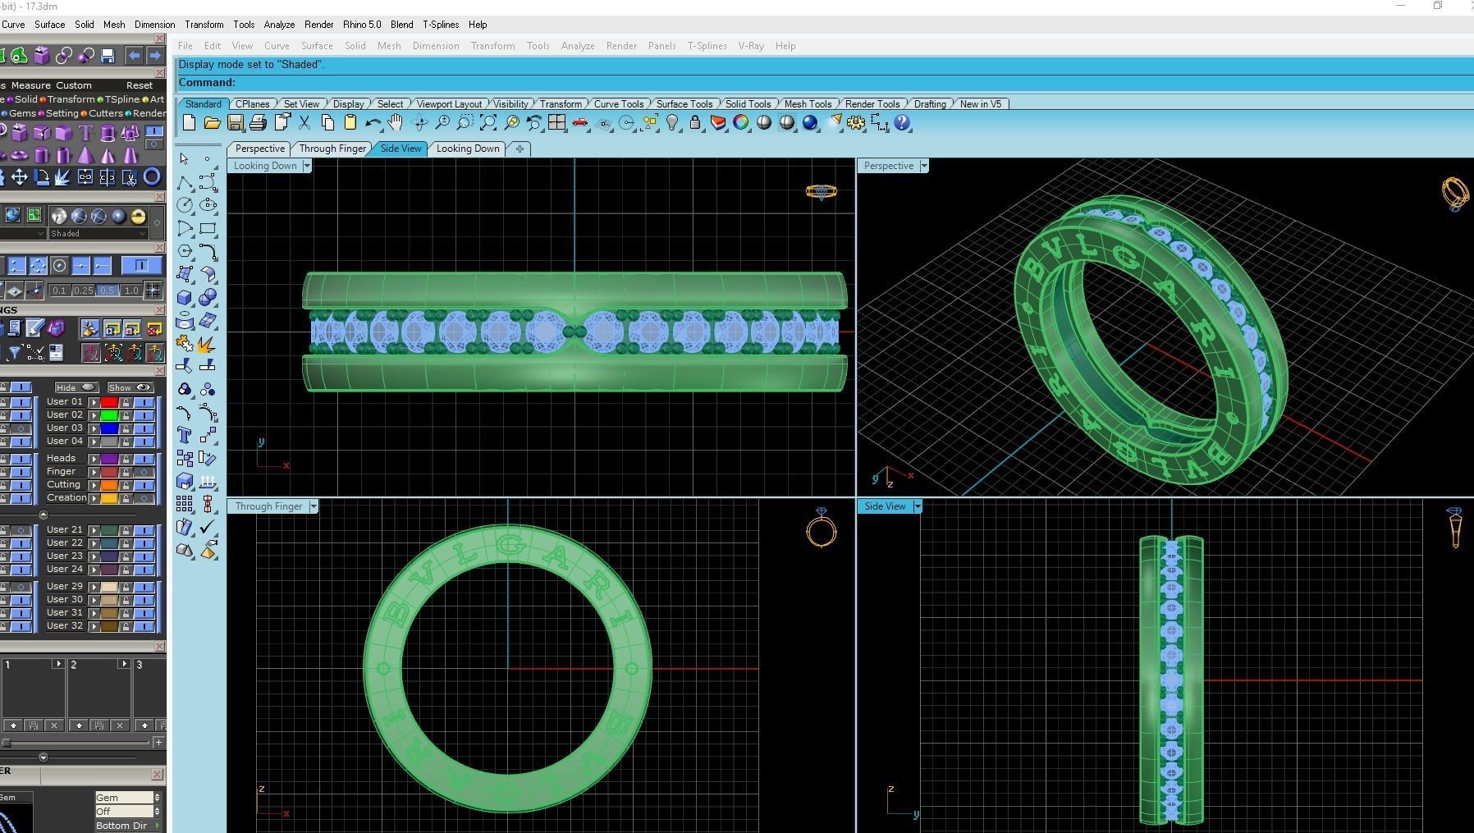This screenshot has height=833, width=1474.
Task: Click the red car icon in toolbar
Action: tap(580, 123)
